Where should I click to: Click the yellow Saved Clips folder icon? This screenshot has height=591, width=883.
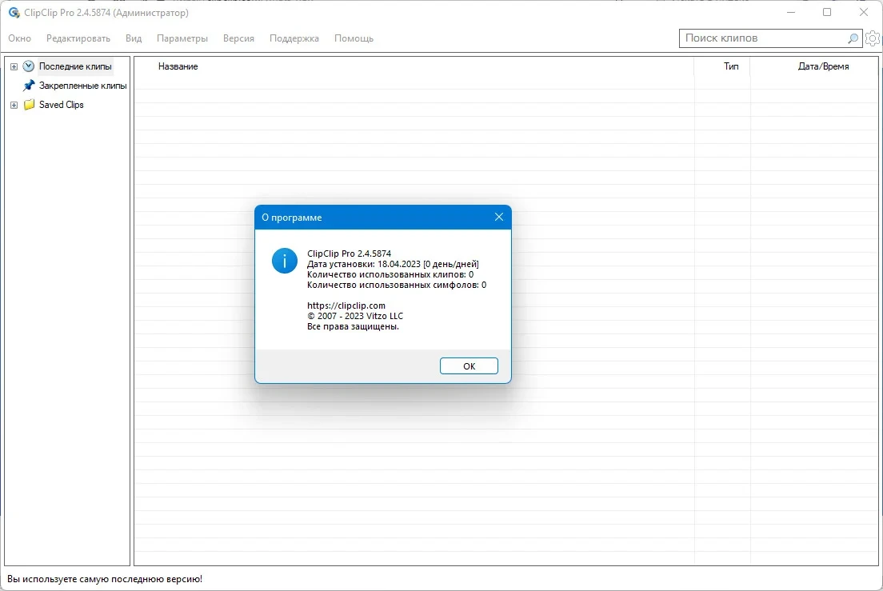click(x=29, y=105)
